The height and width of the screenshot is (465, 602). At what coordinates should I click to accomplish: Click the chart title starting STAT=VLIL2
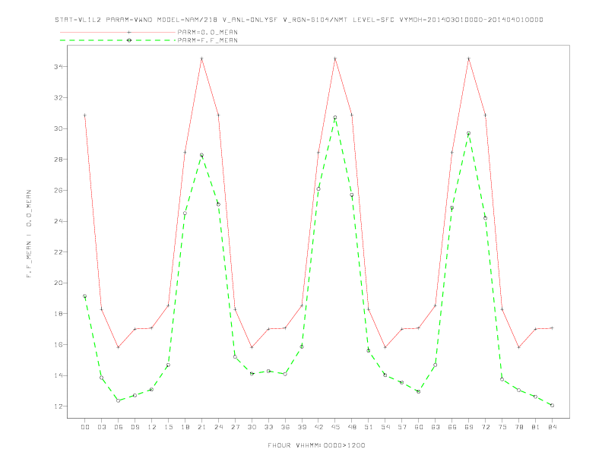[x=299, y=20]
